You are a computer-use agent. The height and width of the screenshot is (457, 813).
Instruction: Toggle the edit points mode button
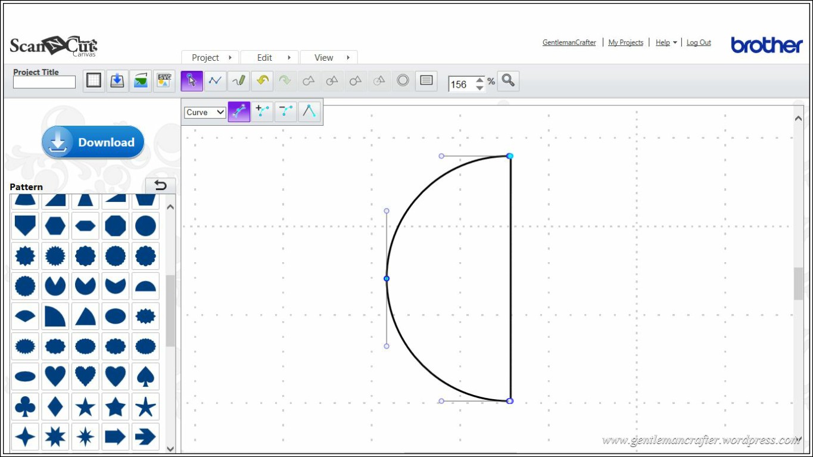tap(239, 111)
